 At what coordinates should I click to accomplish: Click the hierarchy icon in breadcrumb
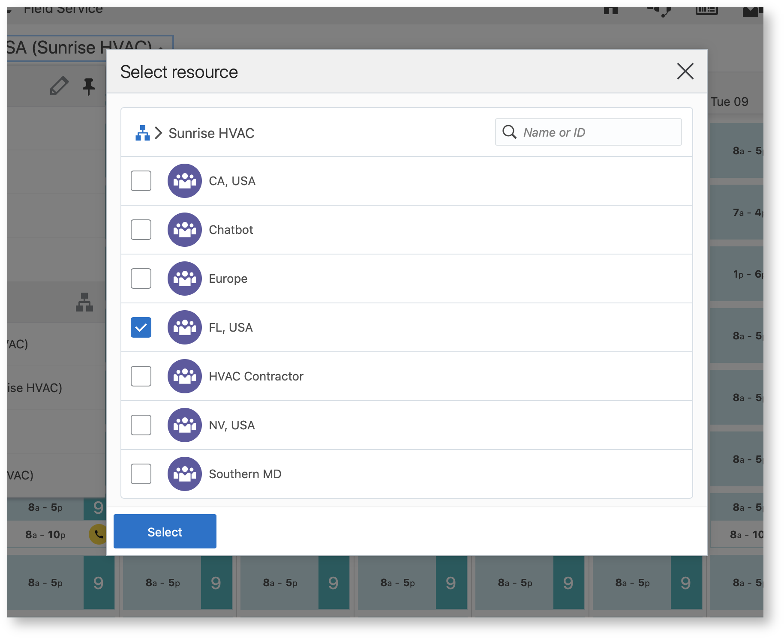point(142,133)
